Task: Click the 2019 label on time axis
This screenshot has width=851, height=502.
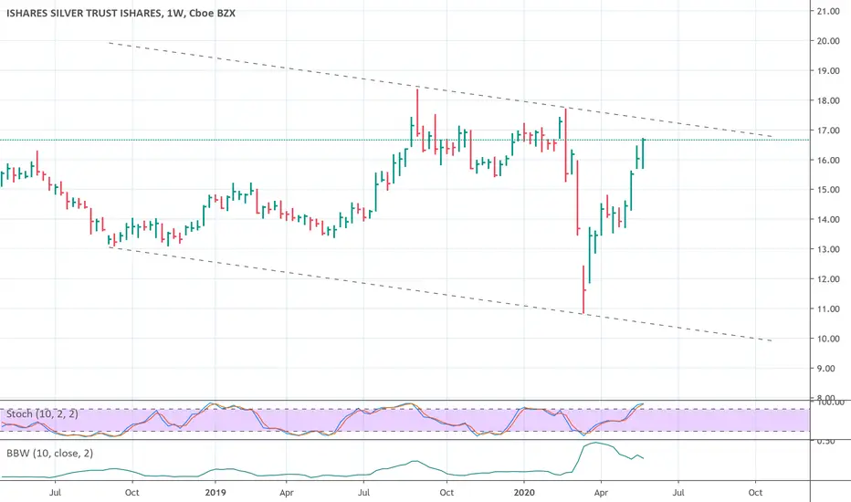Action: (x=215, y=493)
